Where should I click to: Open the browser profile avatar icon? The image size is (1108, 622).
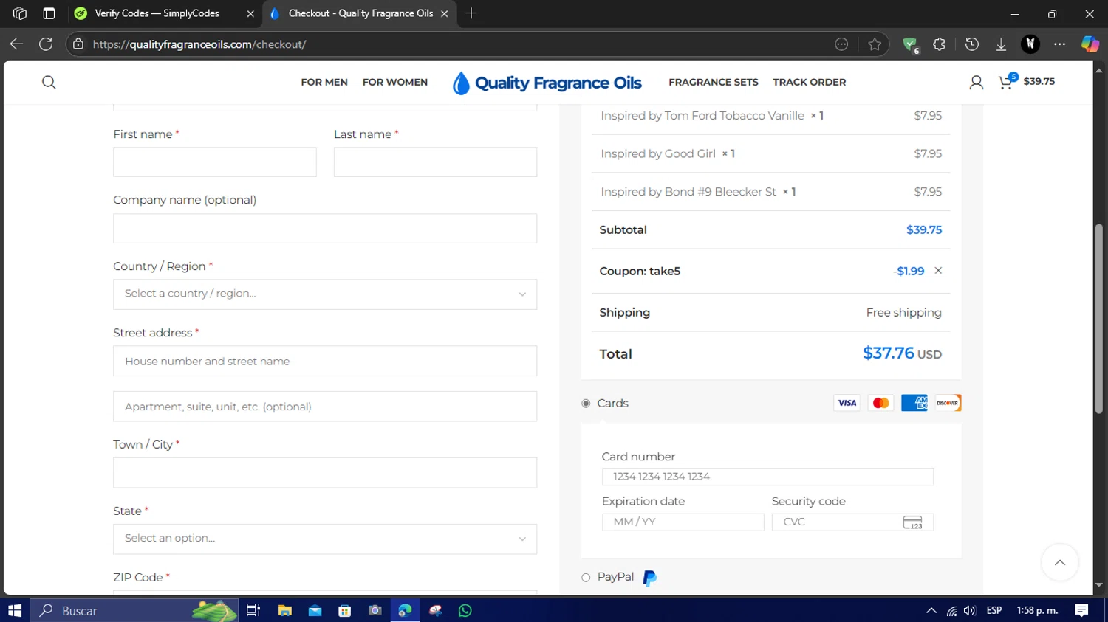1030,44
